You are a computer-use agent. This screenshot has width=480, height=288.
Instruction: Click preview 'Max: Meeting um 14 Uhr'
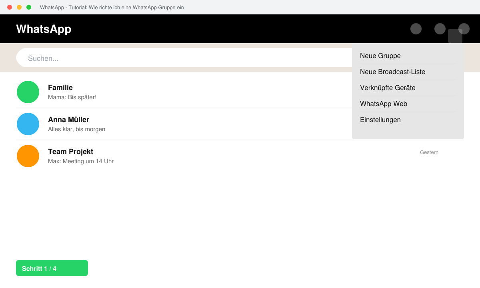[81, 161]
